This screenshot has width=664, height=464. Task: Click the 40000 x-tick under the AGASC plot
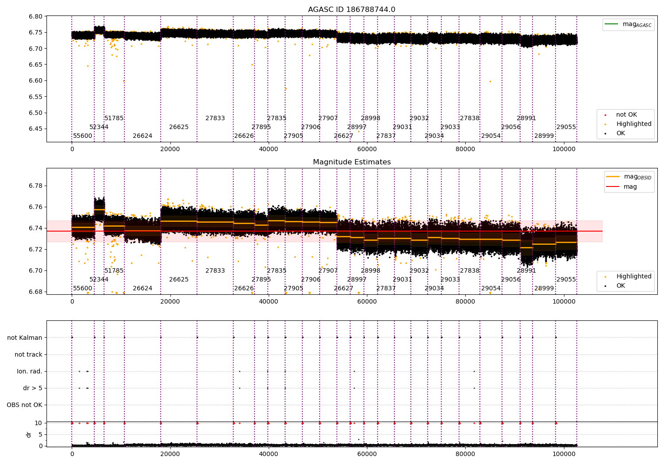click(x=269, y=149)
